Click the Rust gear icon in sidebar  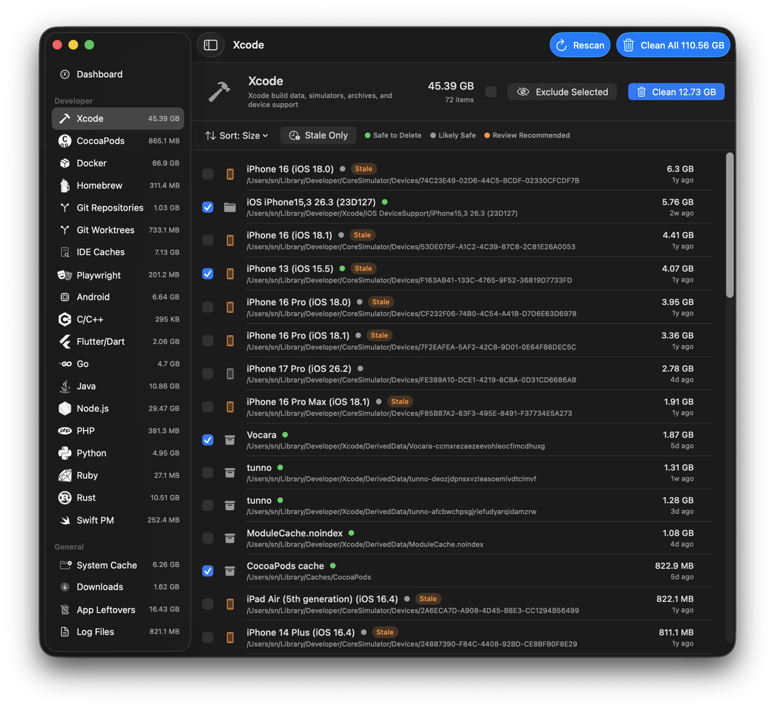pyautogui.click(x=64, y=497)
